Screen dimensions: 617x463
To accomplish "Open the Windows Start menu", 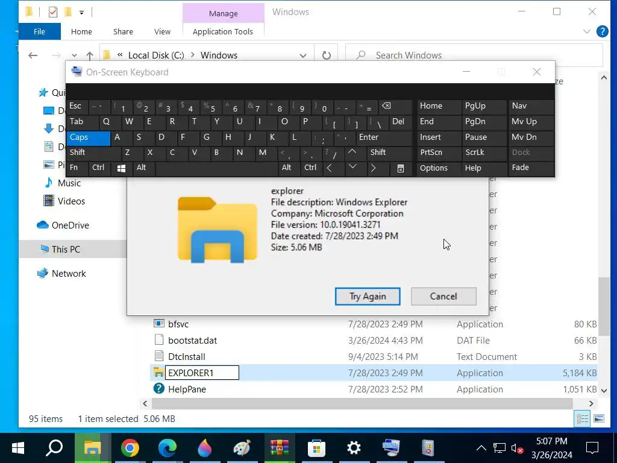I will pyautogui.click(x=17, y=448).
